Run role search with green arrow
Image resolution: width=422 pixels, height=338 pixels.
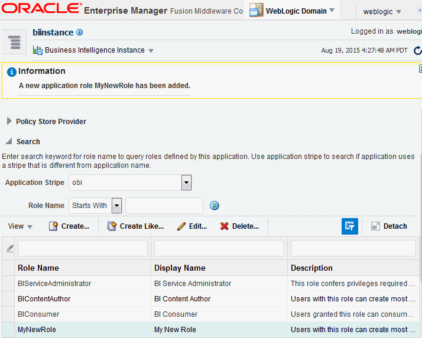214,206
